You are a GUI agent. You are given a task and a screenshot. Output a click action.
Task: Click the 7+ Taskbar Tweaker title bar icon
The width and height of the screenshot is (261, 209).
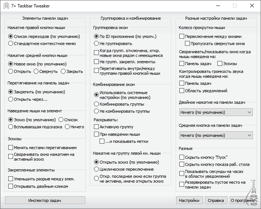[6, 6]
